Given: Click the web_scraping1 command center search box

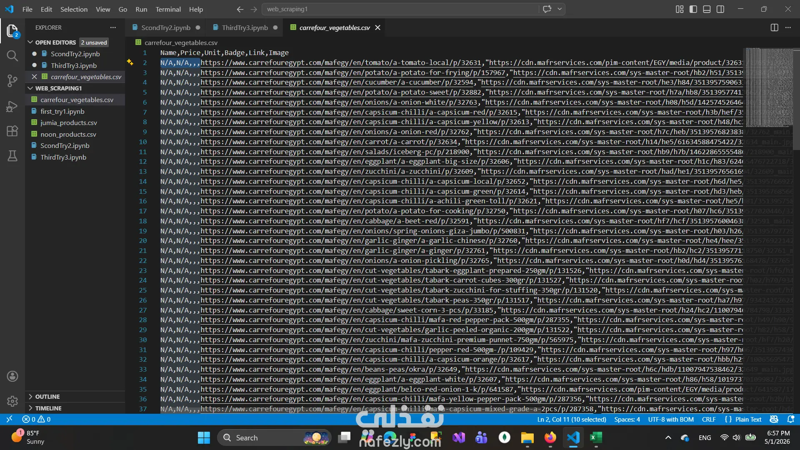Looking at the screenshot, I should (400, 9).
